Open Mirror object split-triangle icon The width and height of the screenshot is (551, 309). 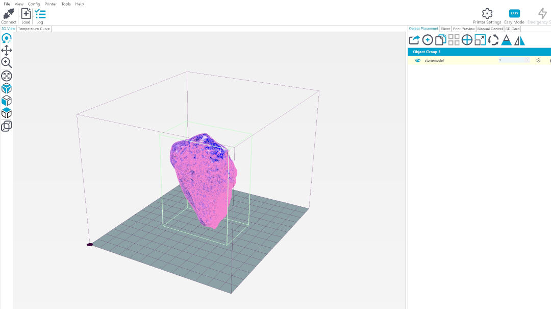[519, 40]
